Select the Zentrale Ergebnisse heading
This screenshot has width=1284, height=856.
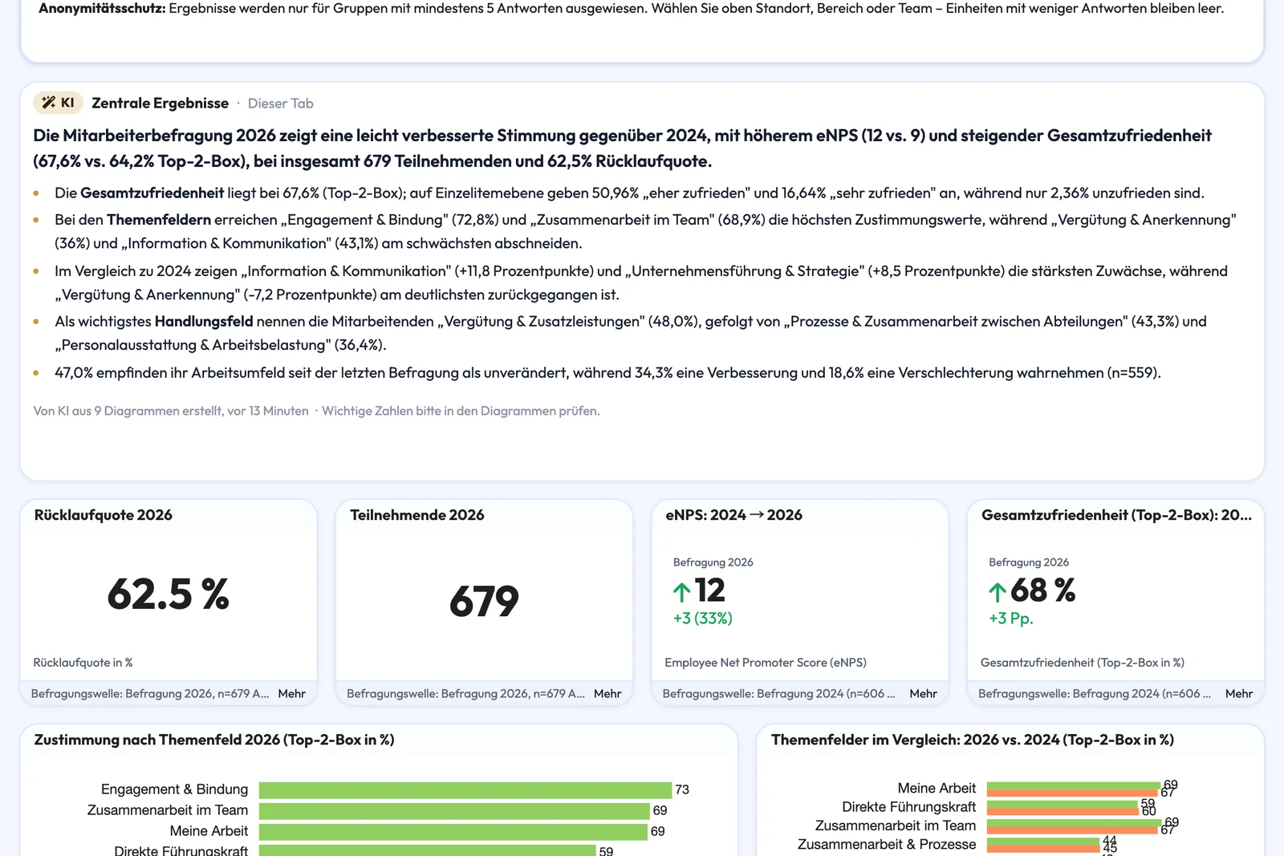[x=160, y=103]
